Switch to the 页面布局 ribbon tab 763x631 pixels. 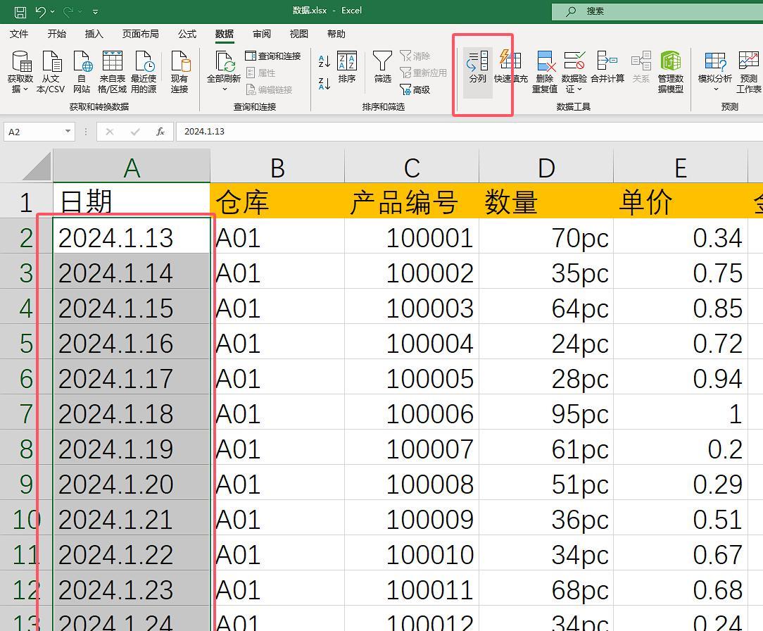pos(140,34)
